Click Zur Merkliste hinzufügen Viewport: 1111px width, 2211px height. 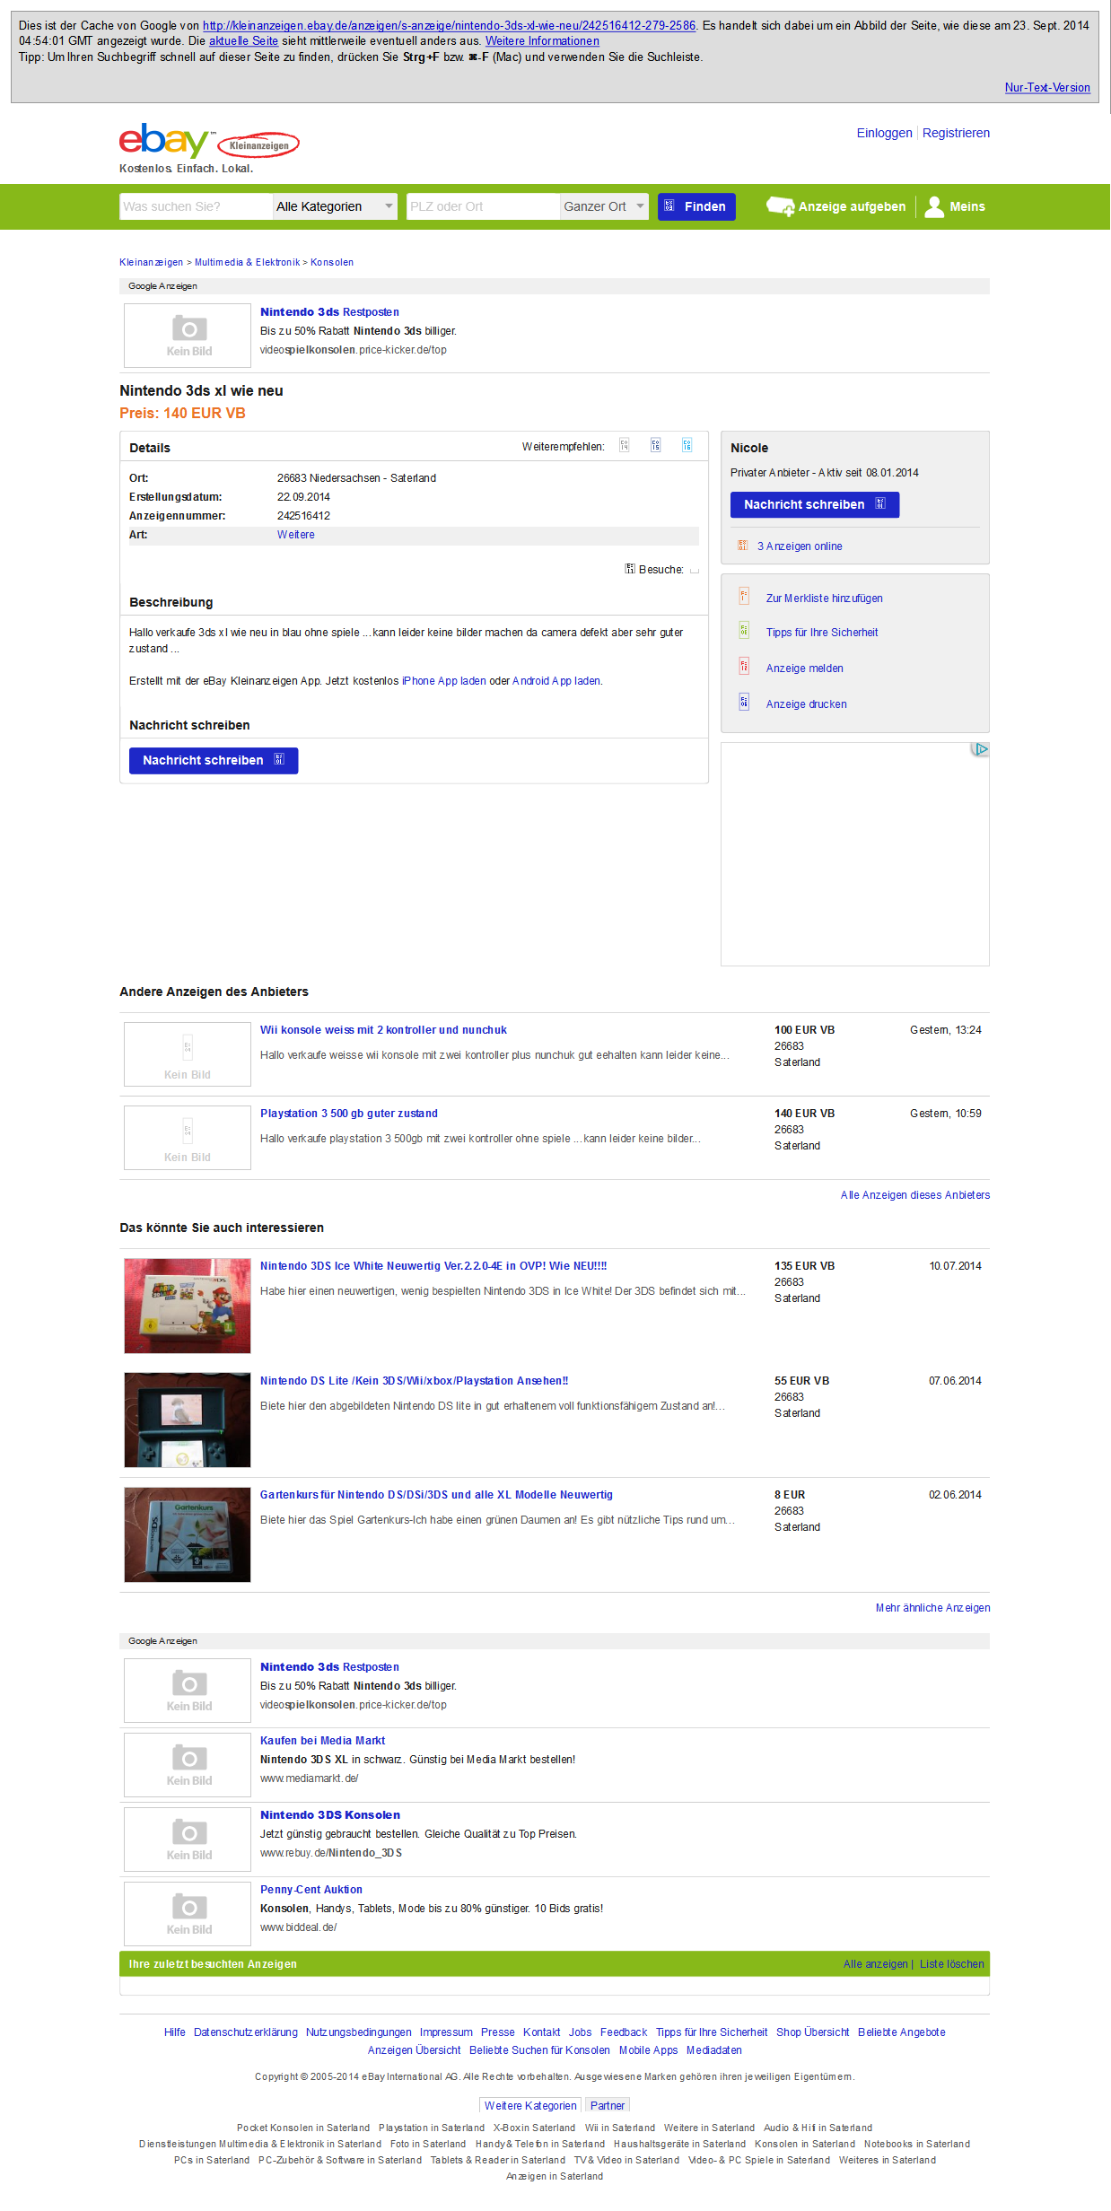[x=824, y=599]
